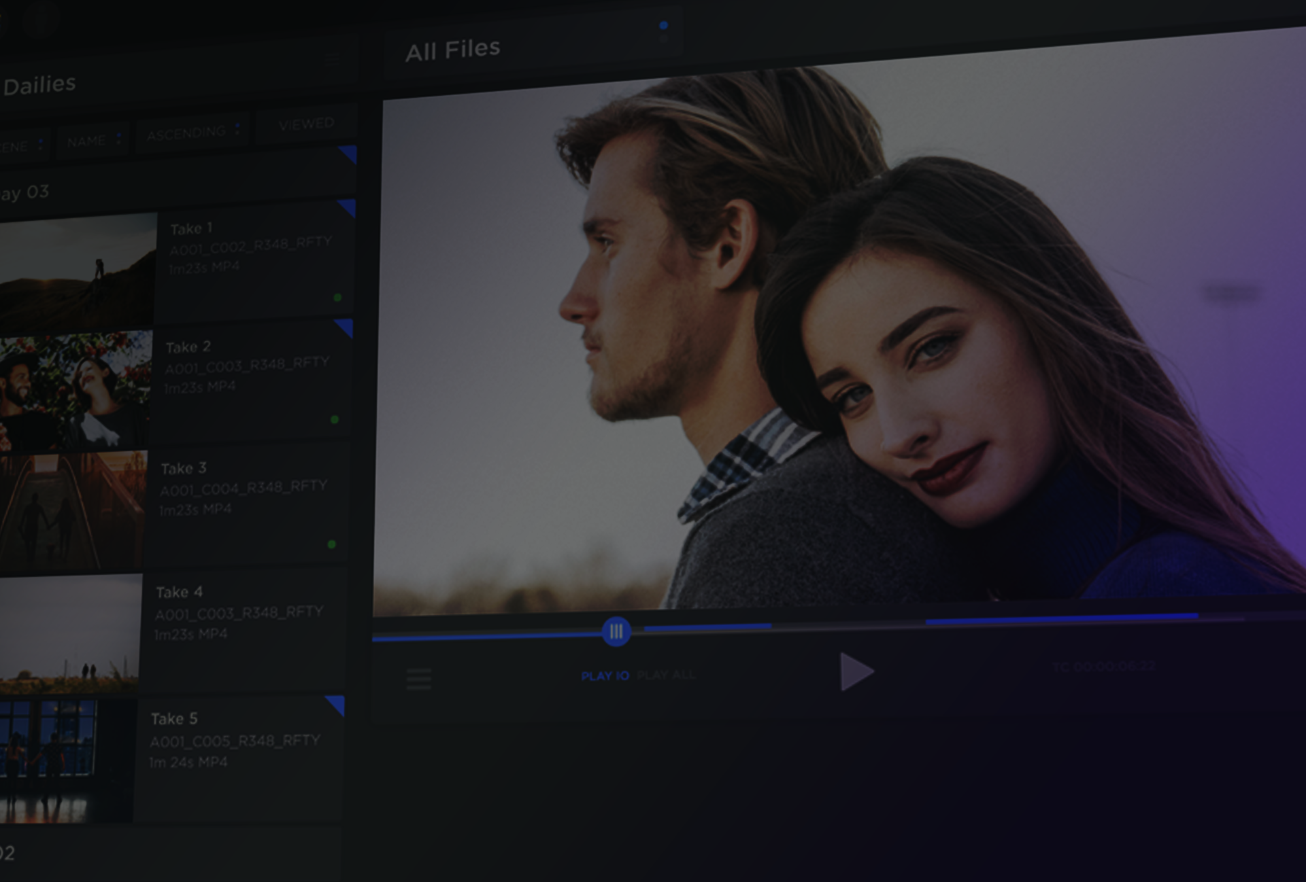Click the blue timeline playhead handle
This screenshot has height=882, width=1306.
click(x=616, y=632)
